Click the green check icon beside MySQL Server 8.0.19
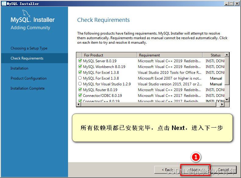 [x=80, y=61]
